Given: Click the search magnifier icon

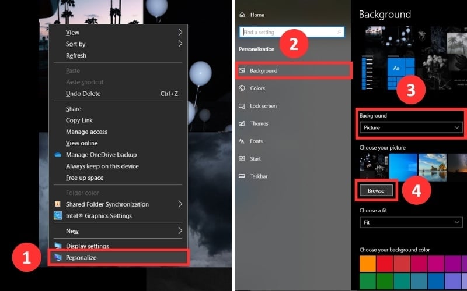Looking at the screenshot, I should pos(339,32).
